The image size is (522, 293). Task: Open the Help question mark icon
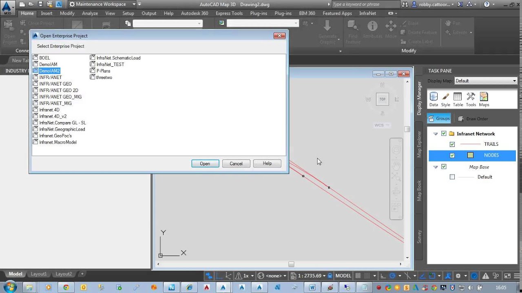point(487,4)
